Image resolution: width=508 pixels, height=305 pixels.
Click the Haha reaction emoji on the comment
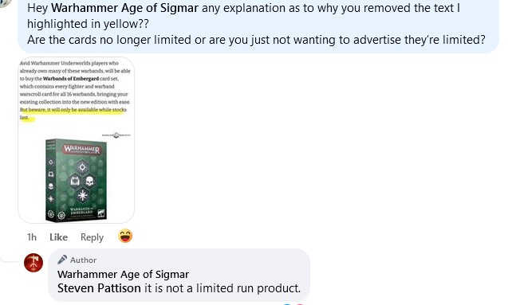tap(125, 236)
